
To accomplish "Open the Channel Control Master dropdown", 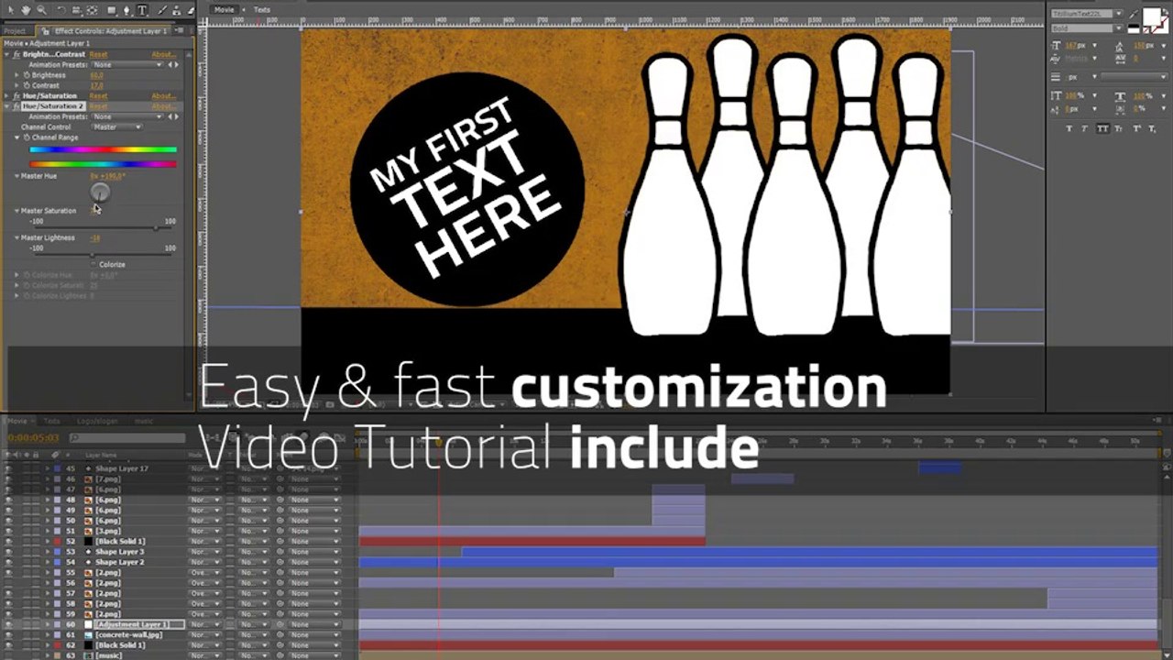I will 117,126.
